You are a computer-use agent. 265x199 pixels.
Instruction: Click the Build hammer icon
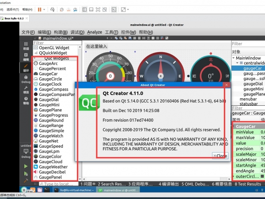point(26,180)
